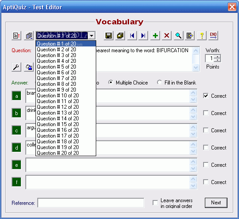
Task: Check Correct for answer f
Action: click(x=206, y=182)
